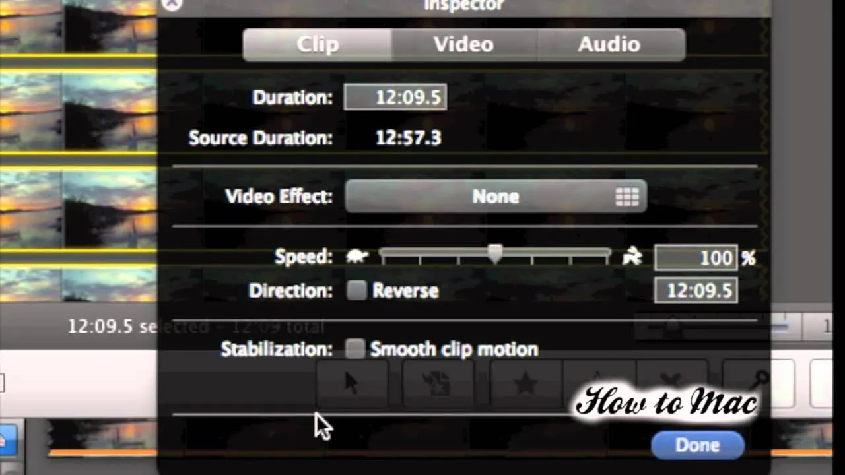Open the Video Effect None chooser
845x475 pixels.
[x=496, y=197]
